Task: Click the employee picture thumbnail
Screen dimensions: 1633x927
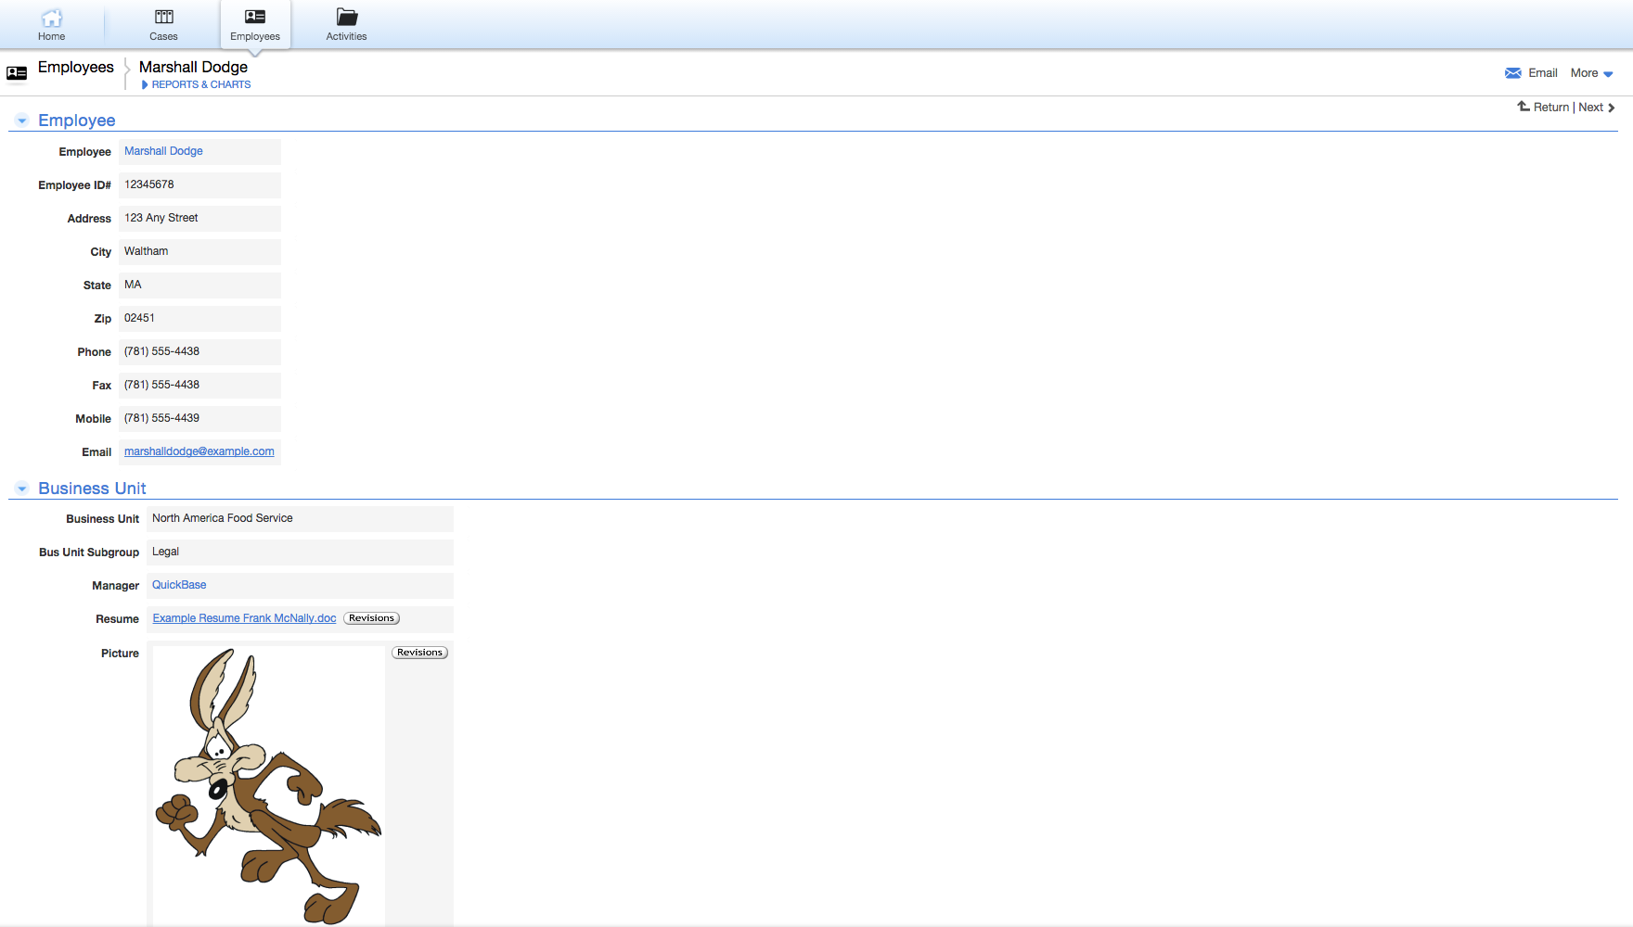Action: (268, 786)
